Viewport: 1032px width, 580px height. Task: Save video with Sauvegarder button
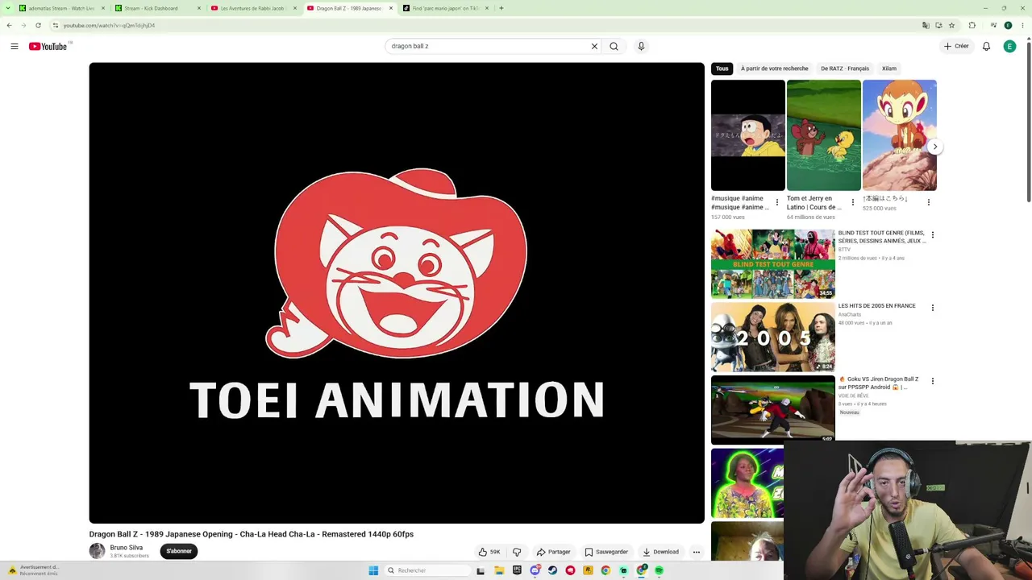click(x=606, y=552)
